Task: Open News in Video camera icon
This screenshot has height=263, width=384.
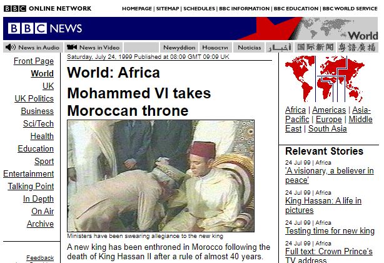Action: click(x=72, y=47)
